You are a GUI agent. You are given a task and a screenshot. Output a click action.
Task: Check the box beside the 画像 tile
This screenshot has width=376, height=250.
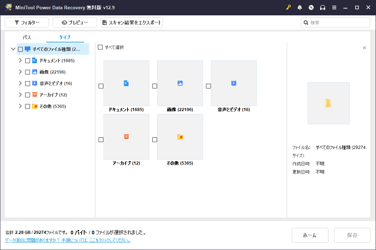coord(155,86)
